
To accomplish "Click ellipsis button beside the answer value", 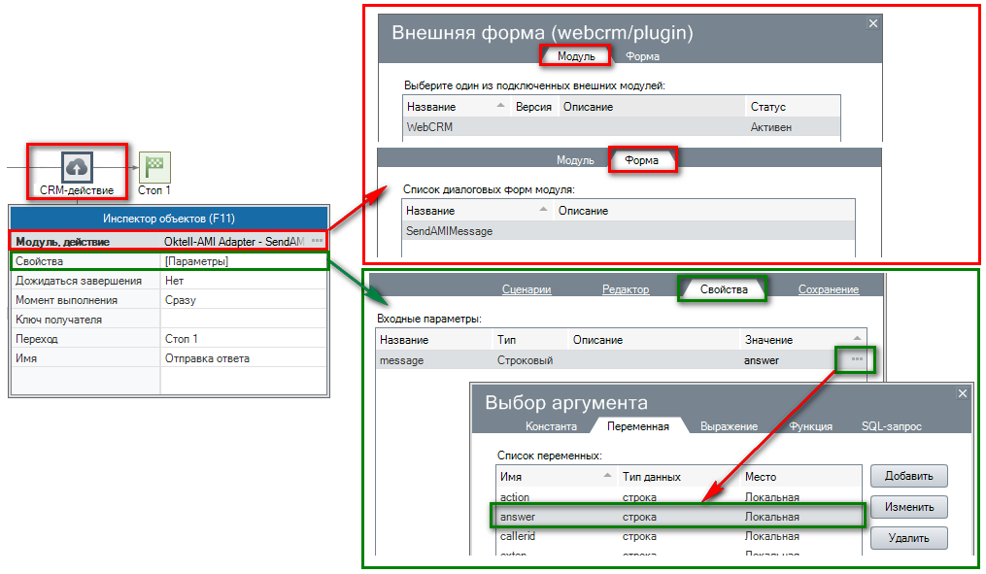I will point(857,359).
